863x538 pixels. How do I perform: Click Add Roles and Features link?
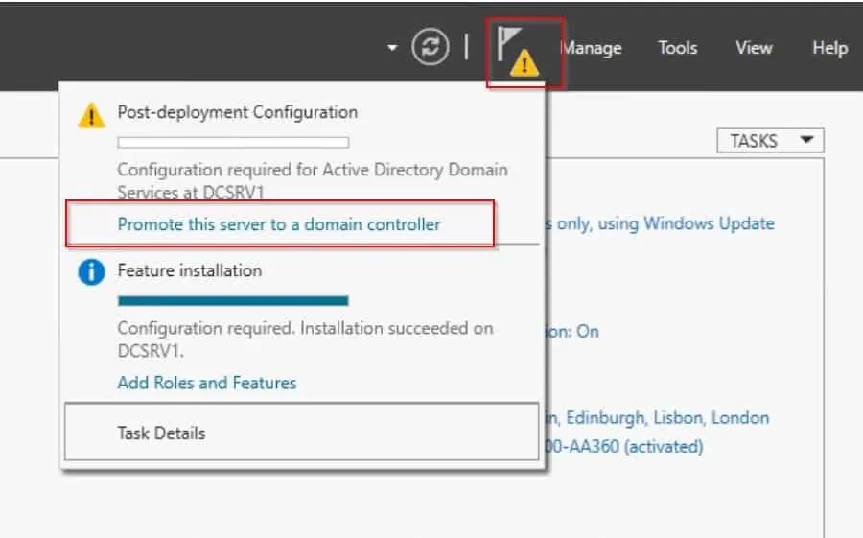(207, 383)
